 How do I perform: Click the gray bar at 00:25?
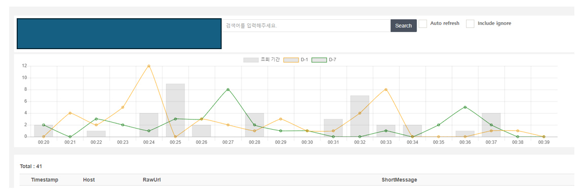point(176,110)
